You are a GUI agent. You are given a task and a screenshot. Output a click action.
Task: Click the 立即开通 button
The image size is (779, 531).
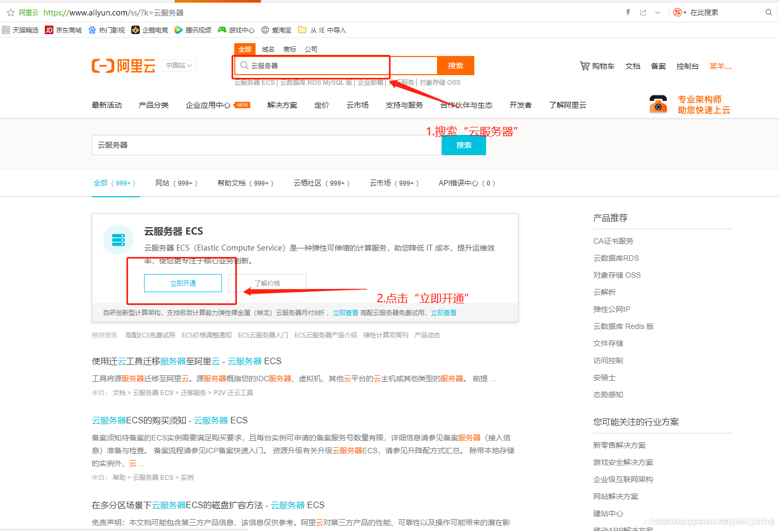[183, 283]
